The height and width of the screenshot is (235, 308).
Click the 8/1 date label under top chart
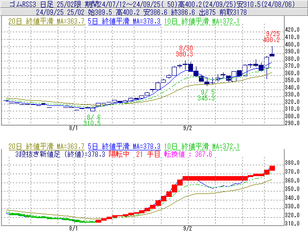point(73,128)
